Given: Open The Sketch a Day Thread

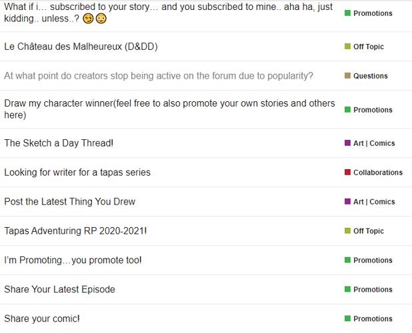Looking at the screenshot, I should 59,143.
